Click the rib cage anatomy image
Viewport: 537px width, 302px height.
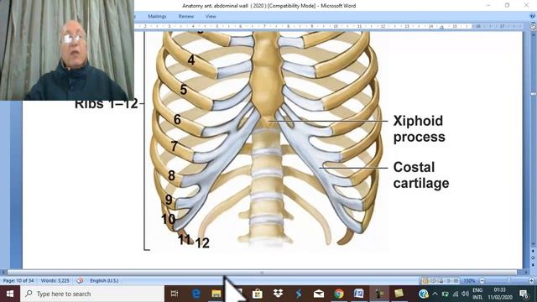(266, 141)
